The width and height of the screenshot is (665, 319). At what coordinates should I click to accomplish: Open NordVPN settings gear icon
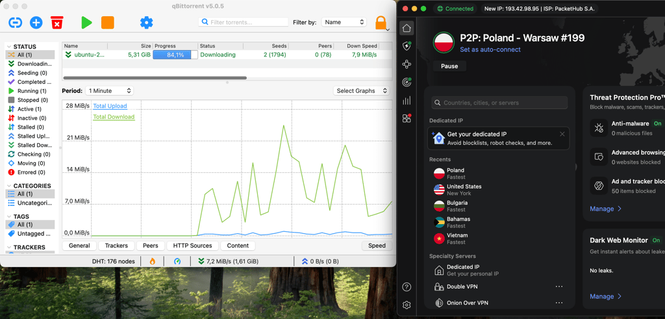(x=407, y=305)
